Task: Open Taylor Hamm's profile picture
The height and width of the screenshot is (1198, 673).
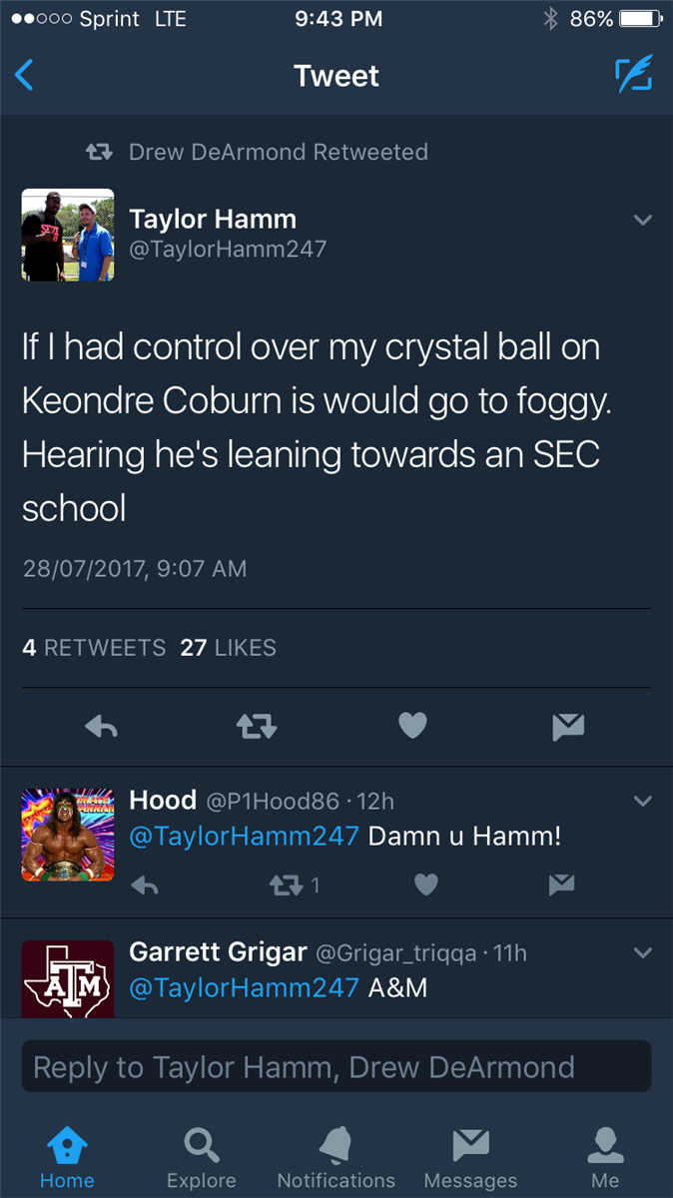Action: tap(68, 235)
